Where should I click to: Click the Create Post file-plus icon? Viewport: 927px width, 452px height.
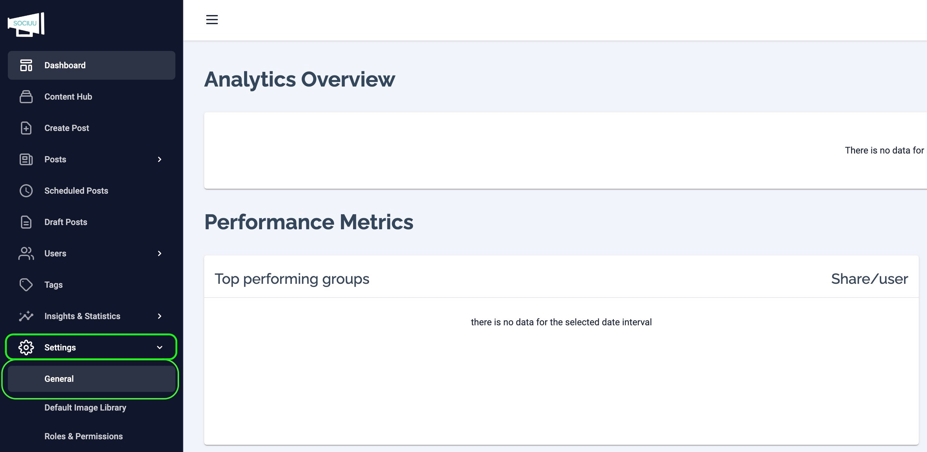26,128
